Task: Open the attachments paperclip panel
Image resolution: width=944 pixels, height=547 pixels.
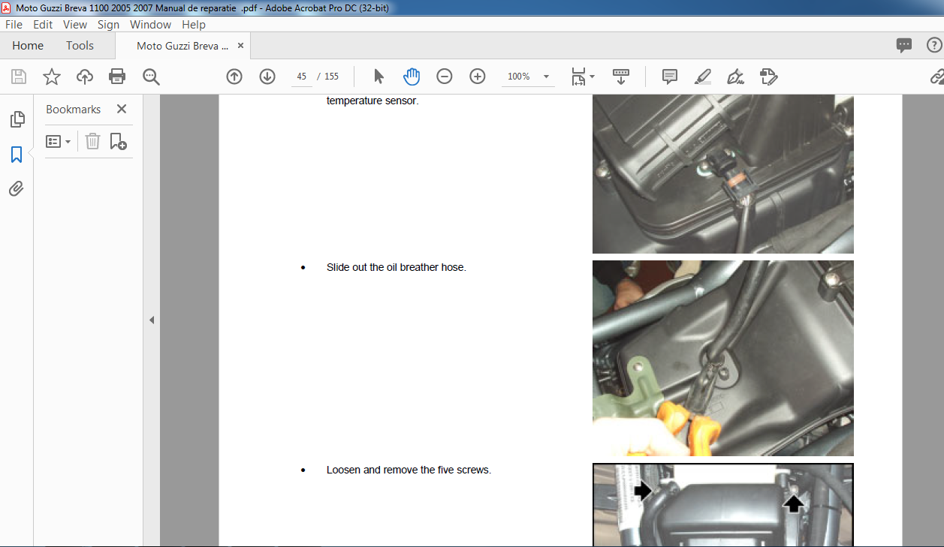Action: [17, 188]
